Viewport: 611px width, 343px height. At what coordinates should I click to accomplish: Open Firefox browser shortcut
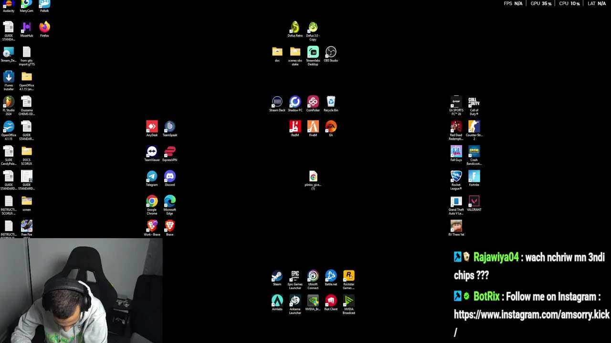point(44,30)
